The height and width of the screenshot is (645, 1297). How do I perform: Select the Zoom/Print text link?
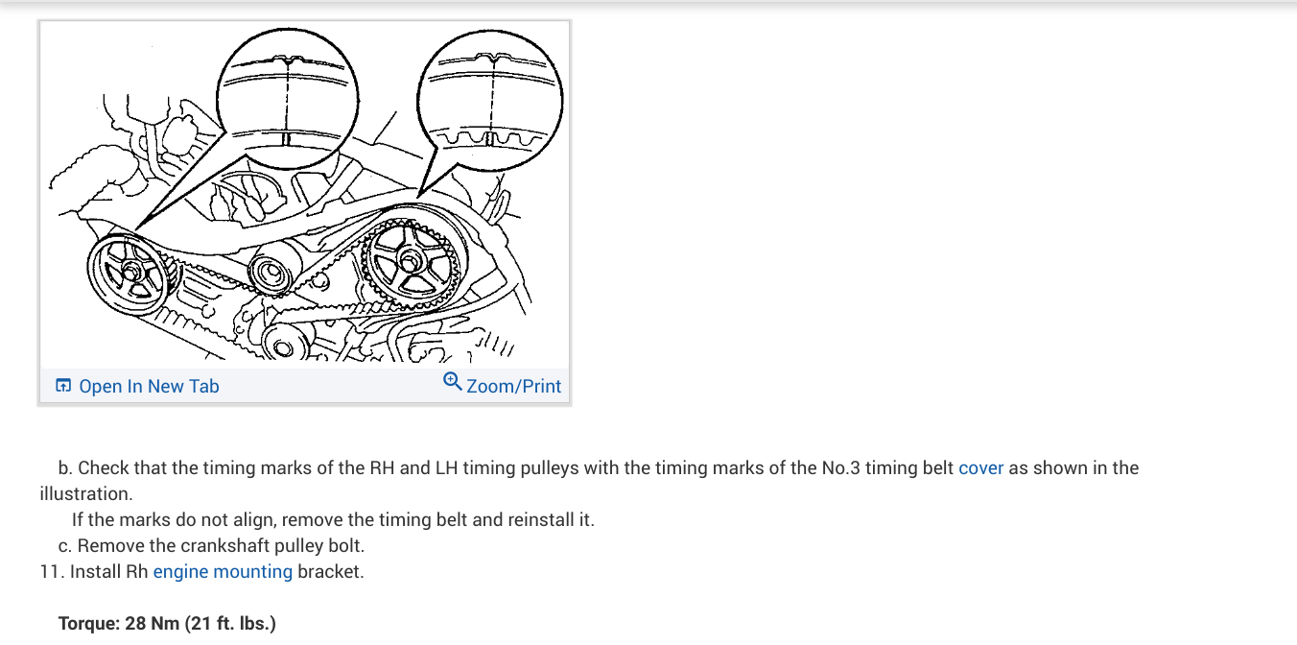(513, 386)
